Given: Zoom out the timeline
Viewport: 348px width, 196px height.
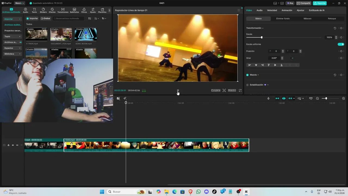Looking at the screenshot, I should pyautogui.click(x=317, y=98).
